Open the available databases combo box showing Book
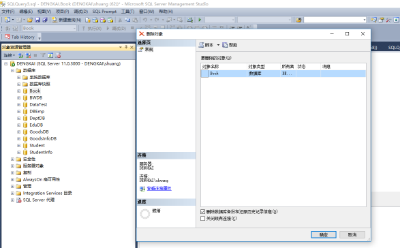 point(49,29)
